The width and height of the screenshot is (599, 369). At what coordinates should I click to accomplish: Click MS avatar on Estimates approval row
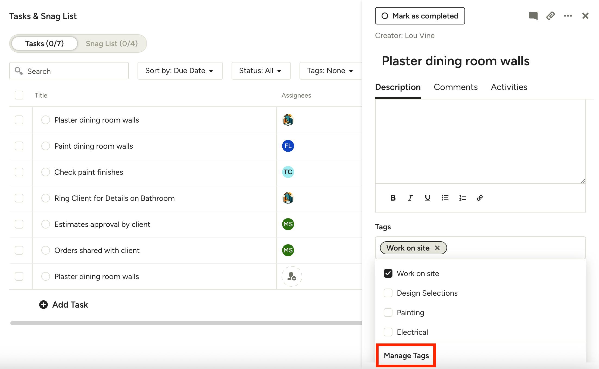[x=288, y=224]
